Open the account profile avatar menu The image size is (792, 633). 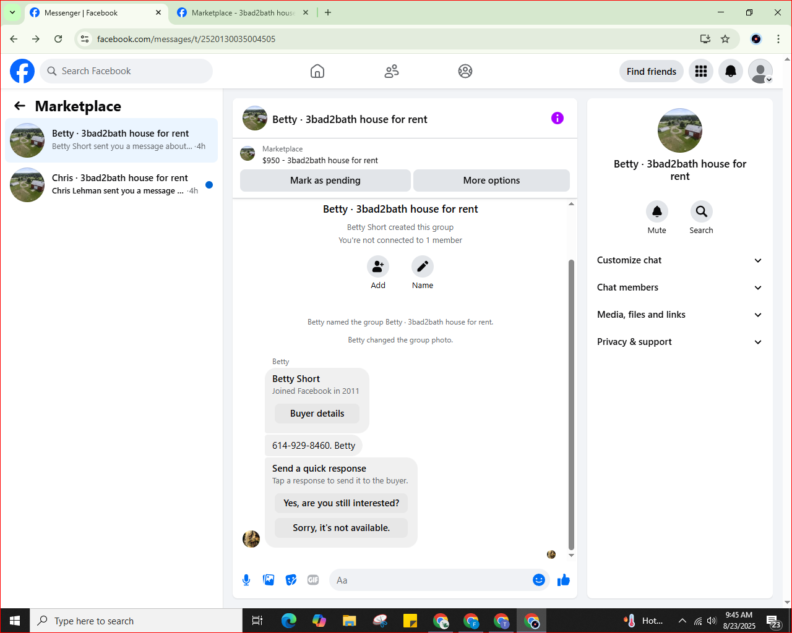coord(760,71)
